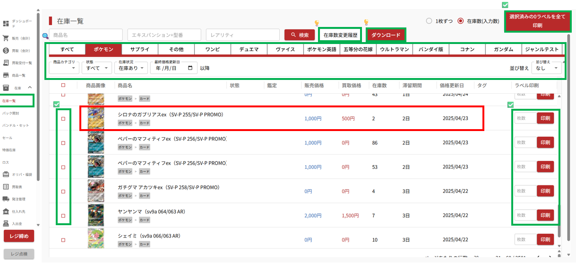
Task: Switch to the ウルトラマン genre tab
Action: pos(395,49)
